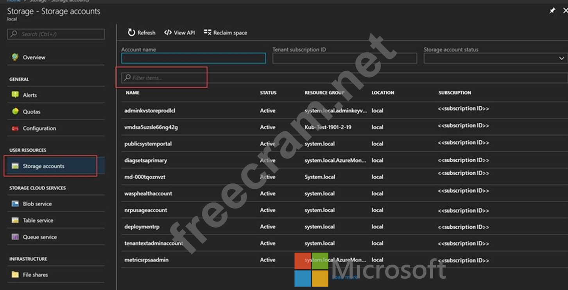Click the magnifier icon in Filter items box
Screen dimensions: 568x290
click(127, 78)
